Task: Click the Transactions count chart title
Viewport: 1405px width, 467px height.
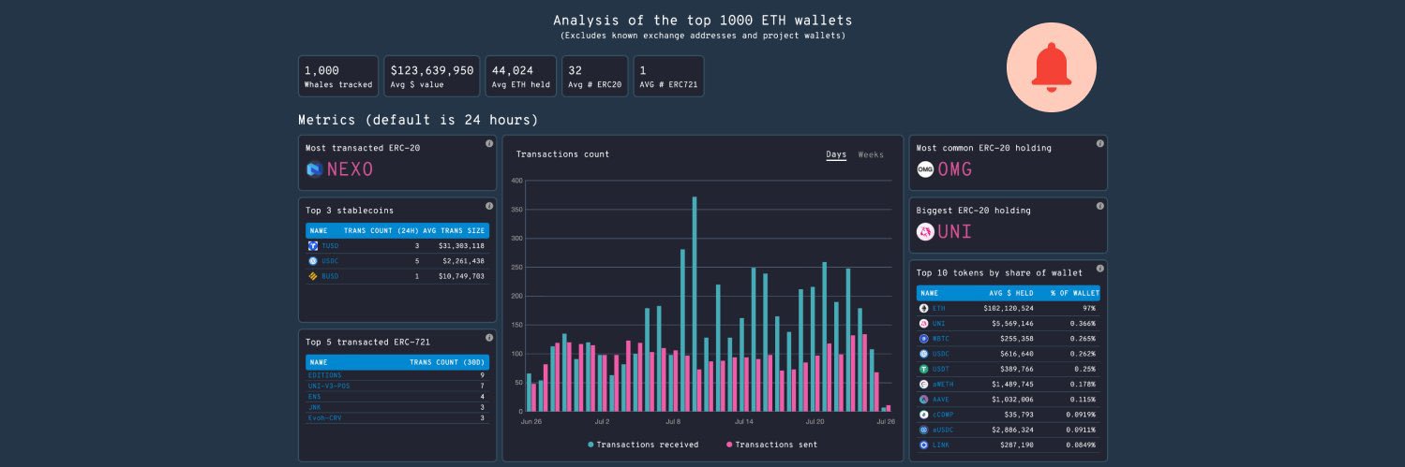Action: 562,154
